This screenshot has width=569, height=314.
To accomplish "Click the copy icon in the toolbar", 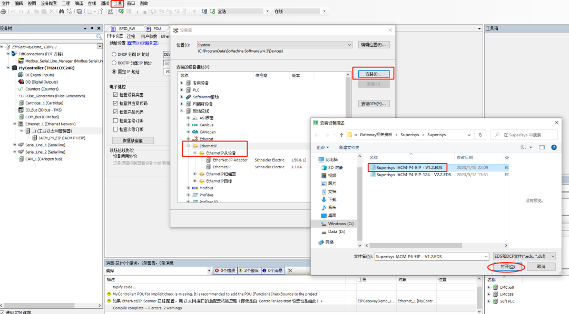I will pos(36,11).
